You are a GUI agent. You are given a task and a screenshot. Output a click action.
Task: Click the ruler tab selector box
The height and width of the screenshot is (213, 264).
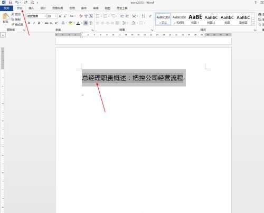(3, 35)
